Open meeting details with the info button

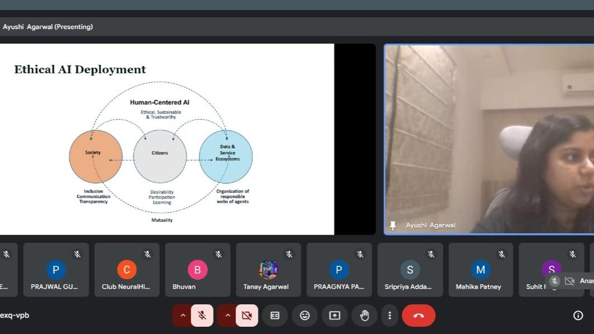(578, 315)
